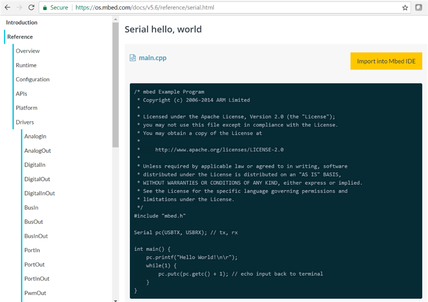Open the main.cpp file link
Screen dimensions: 428x302
(x=153, y=58)
